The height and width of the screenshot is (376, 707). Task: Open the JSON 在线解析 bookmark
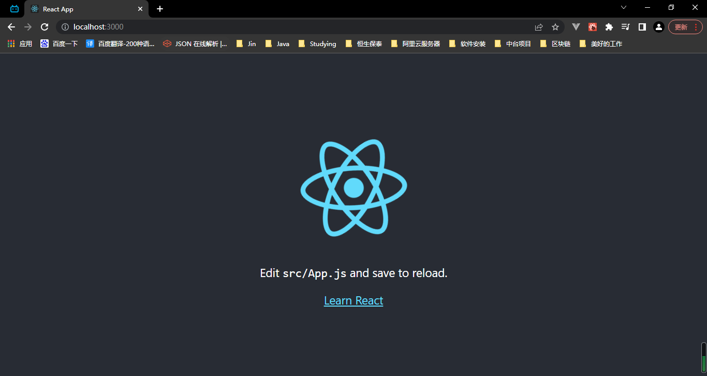195,44
